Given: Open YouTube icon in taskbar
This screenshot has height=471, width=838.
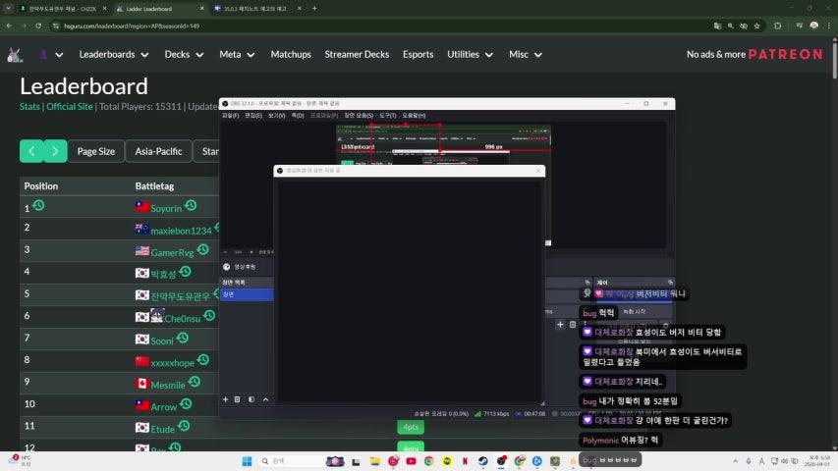Looking at the screenshot, I should (411, 461).
